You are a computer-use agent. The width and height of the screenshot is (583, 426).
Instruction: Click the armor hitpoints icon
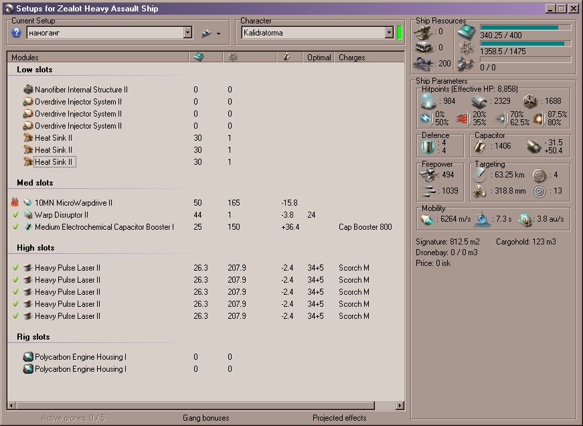click(x=479, y=101)
